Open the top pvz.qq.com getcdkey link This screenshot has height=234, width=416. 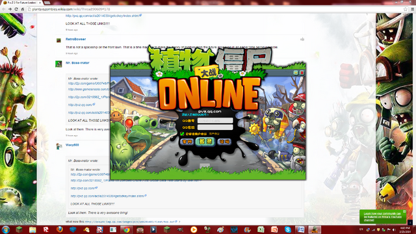[103, 16]
